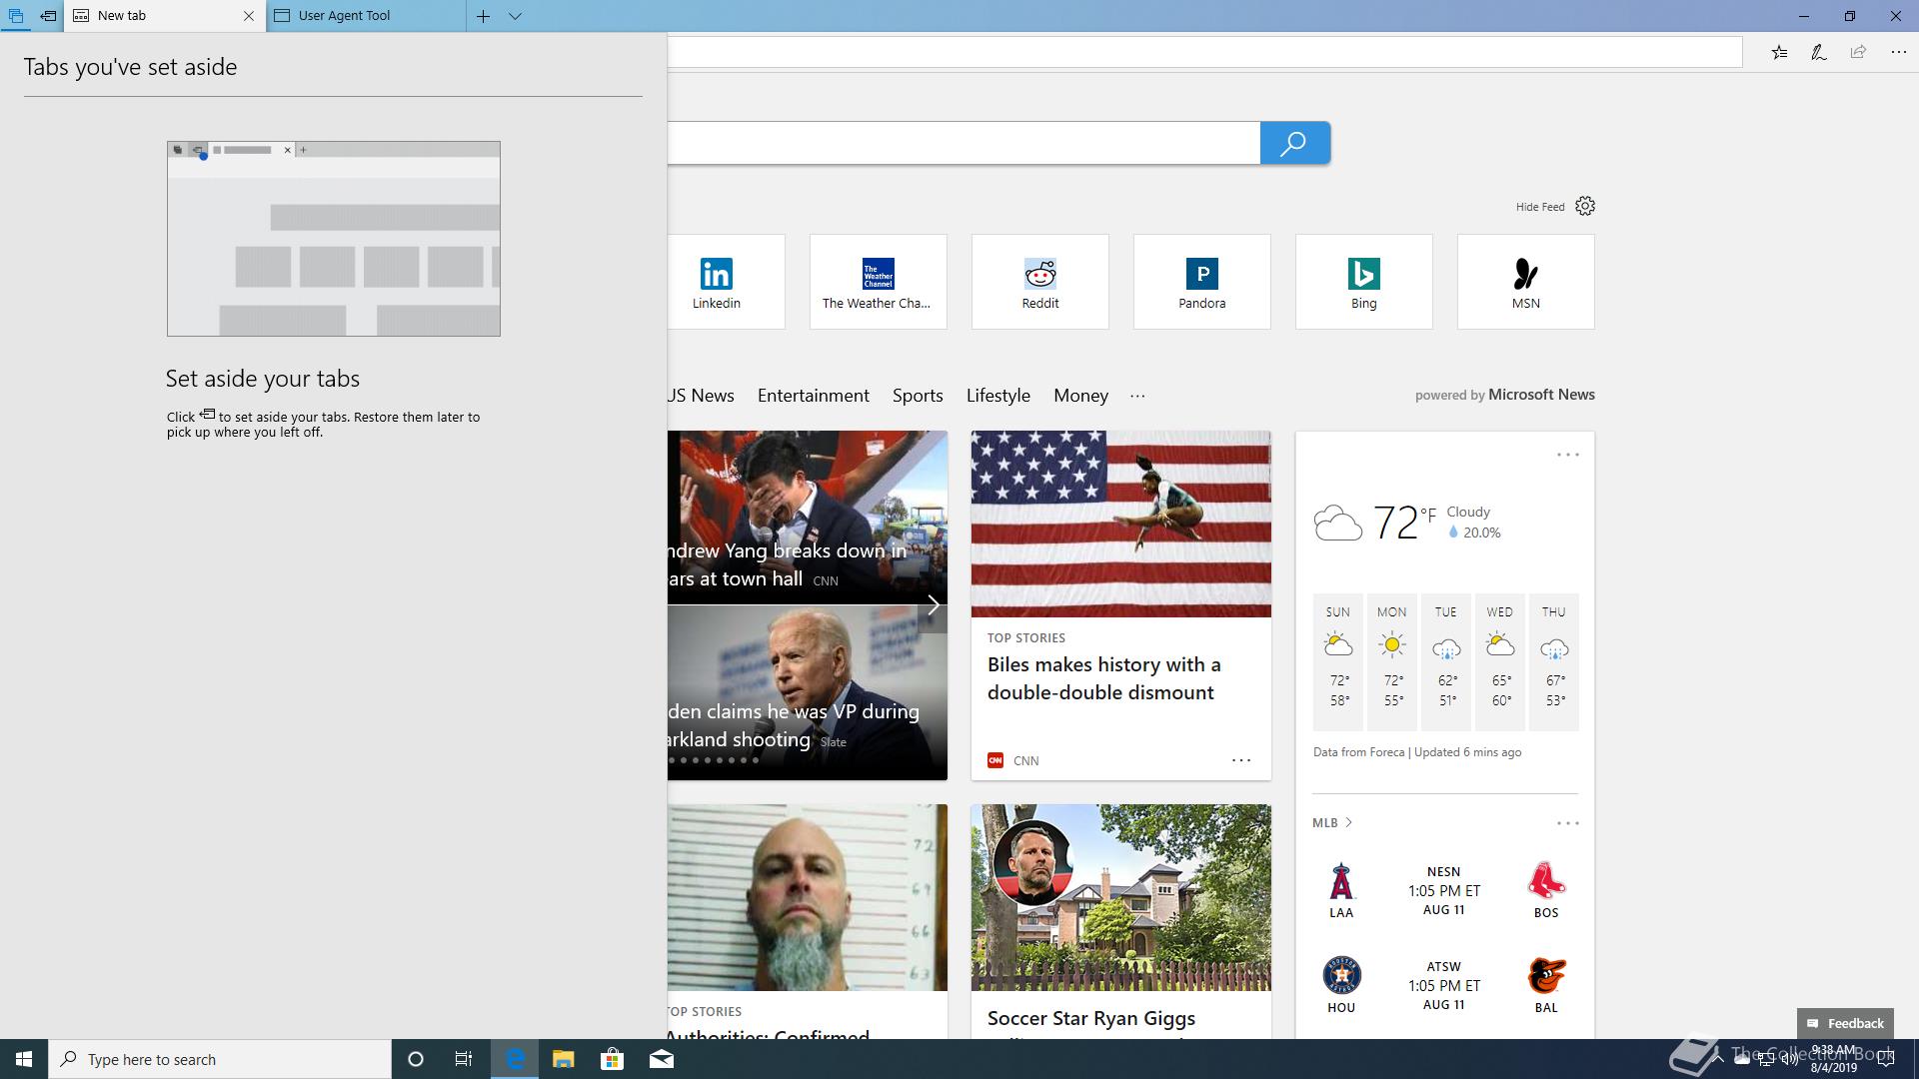
Task: Expand the MLB scores link
Action: coord(1332,823)
